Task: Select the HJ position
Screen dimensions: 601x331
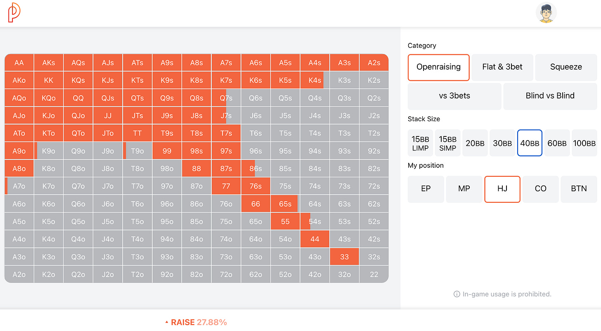Action: point(502,189)
